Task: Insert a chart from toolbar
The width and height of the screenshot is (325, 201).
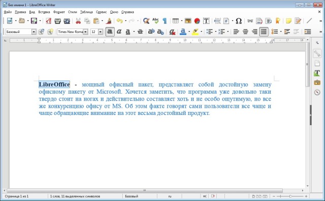Action: (x=197, y=21)
